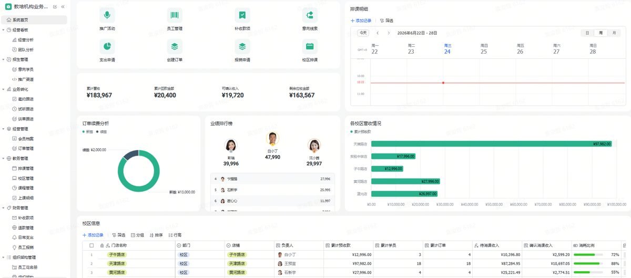Image resolution: width=631 pixels, height=278 pixels.
Task: Collapse the sidebar with the double-chevron icon
Action: tap(63, 7)
